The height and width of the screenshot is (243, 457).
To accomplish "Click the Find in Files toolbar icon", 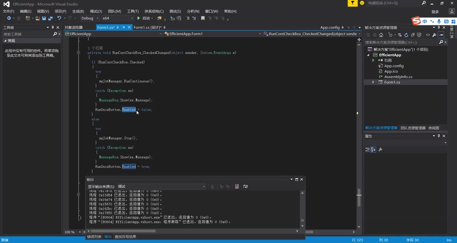I will click(159, 18).
